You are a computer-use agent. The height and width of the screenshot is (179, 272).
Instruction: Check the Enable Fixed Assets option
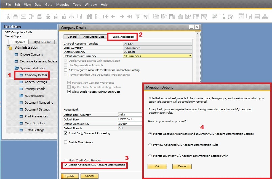[65, 142]
